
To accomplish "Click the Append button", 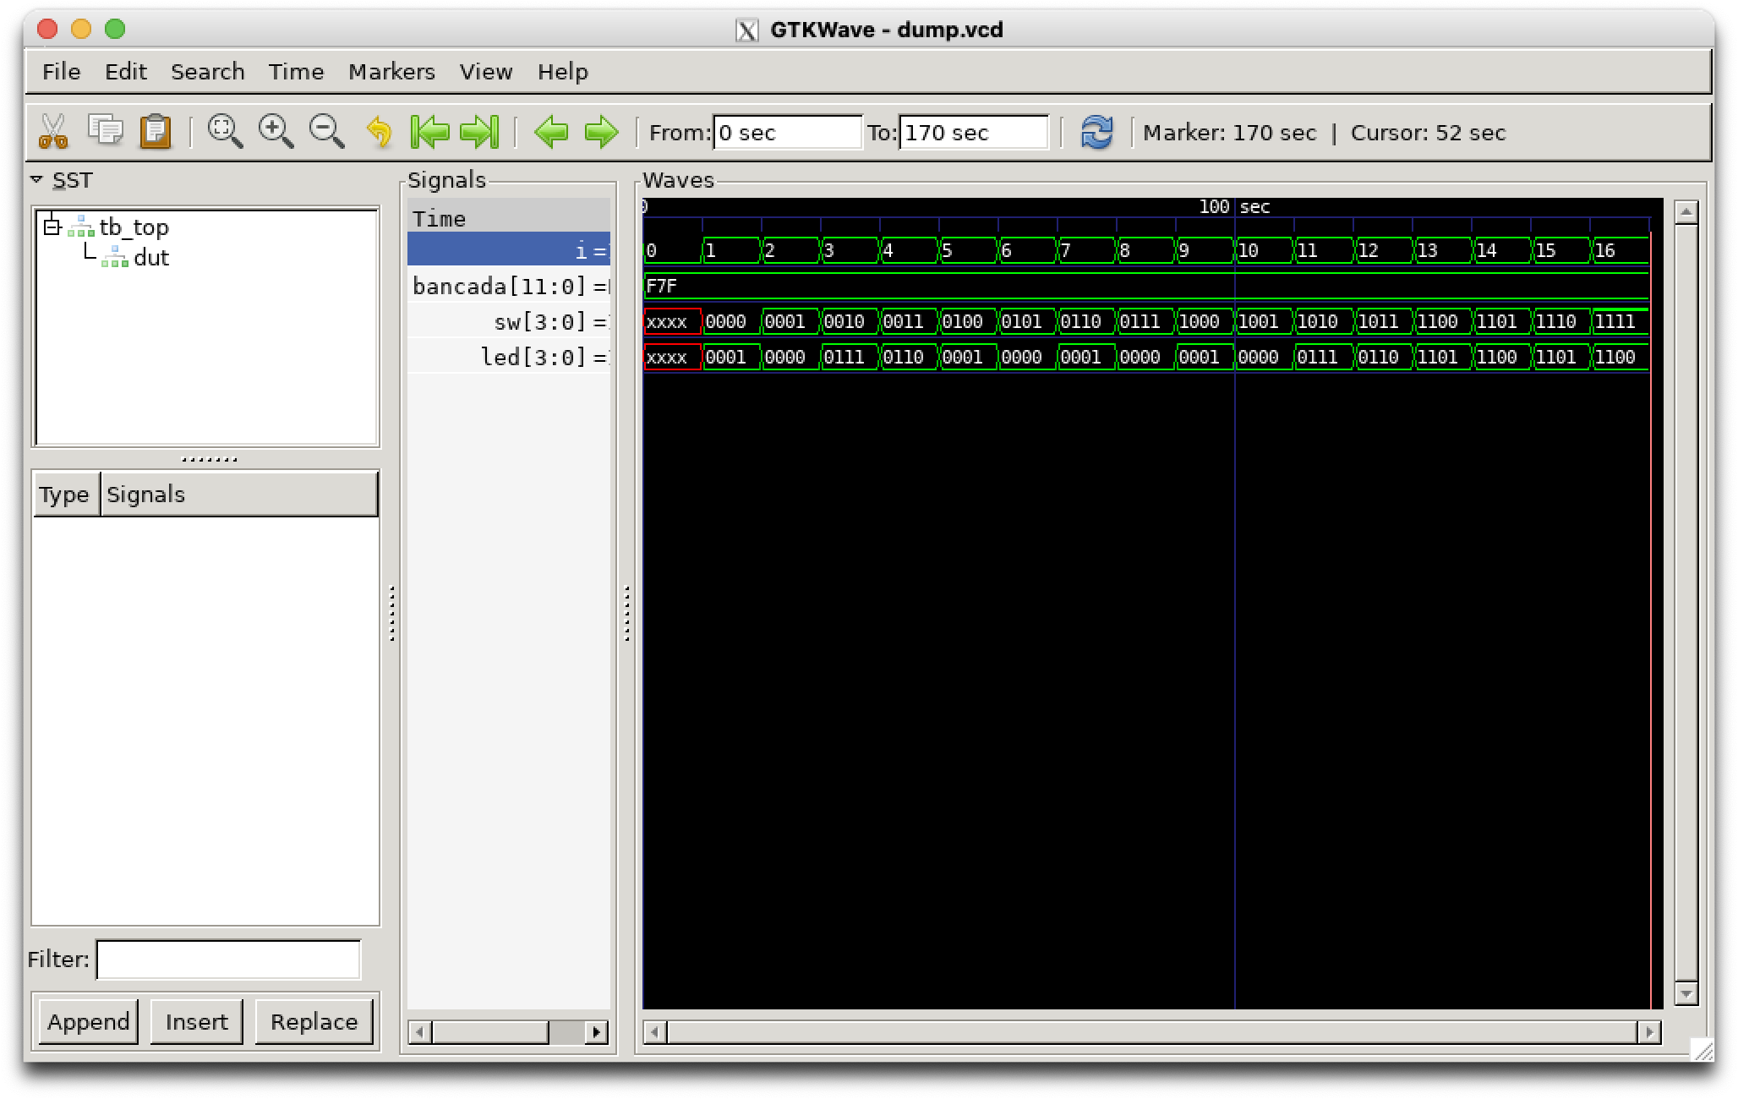I will pos(89,1022).
